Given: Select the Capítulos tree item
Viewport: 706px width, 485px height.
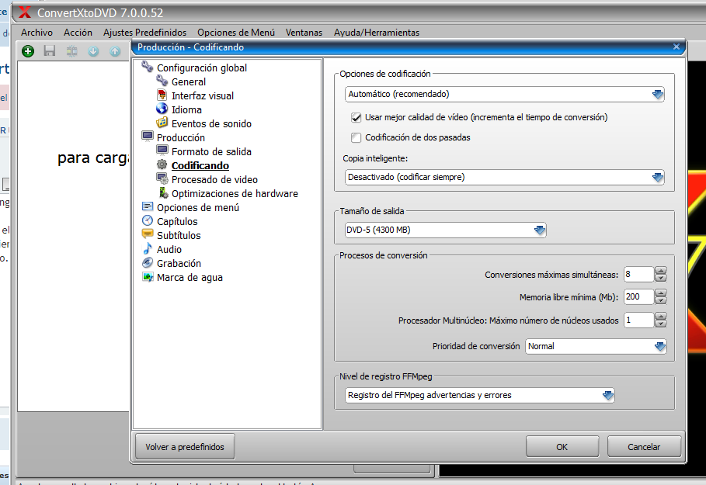Looking at the screenshot, I should (x=177, y=221).
